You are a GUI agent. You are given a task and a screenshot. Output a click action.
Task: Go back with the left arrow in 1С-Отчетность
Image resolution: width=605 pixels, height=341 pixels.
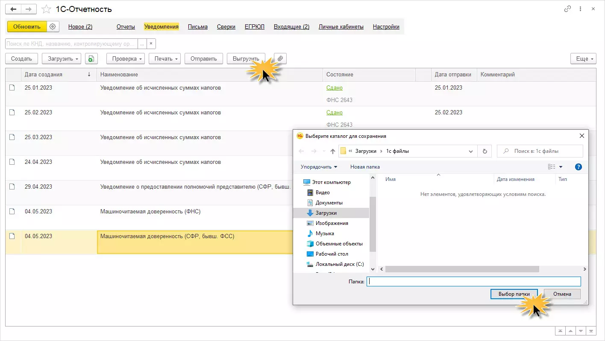coord(13,9)
